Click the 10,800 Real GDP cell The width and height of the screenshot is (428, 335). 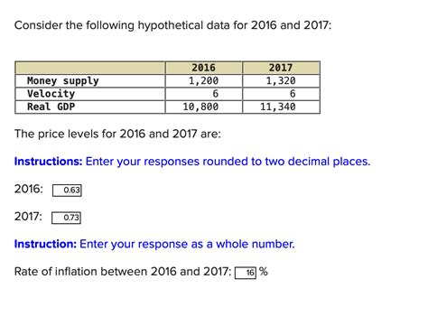(203, 107)
